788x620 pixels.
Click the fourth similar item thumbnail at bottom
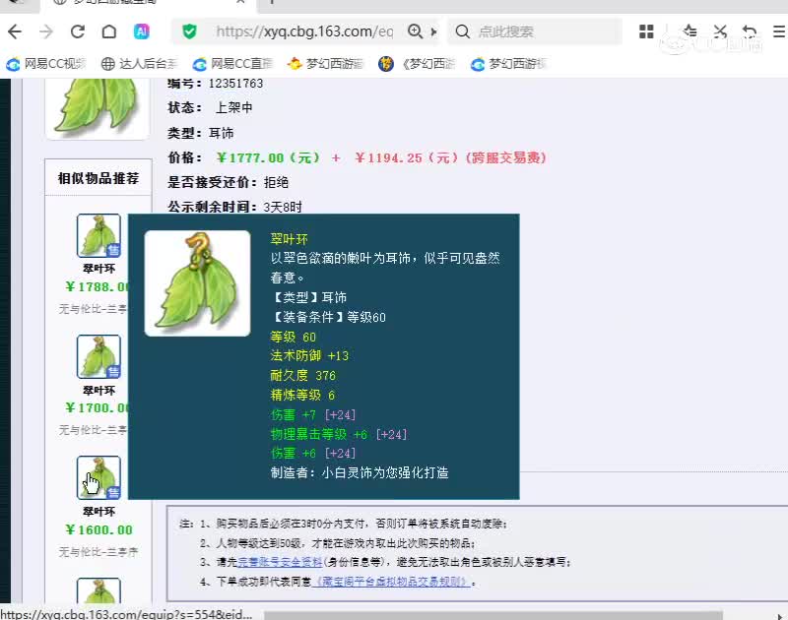tap(98, 590)
